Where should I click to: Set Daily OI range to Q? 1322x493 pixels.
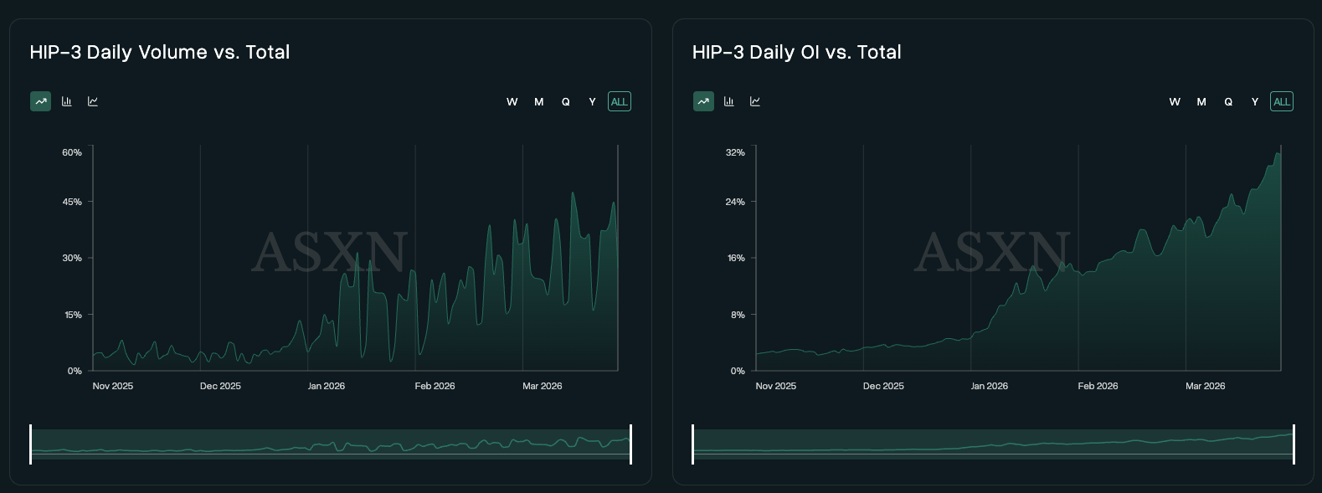(x=1228, y=101)
